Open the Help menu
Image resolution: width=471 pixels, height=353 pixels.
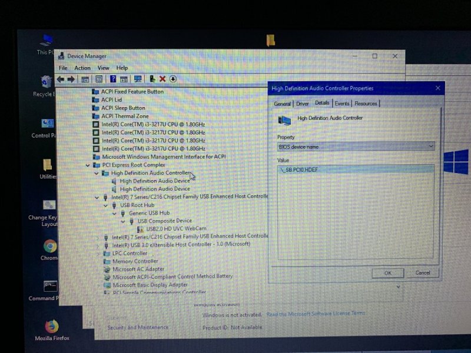[122, 68]
